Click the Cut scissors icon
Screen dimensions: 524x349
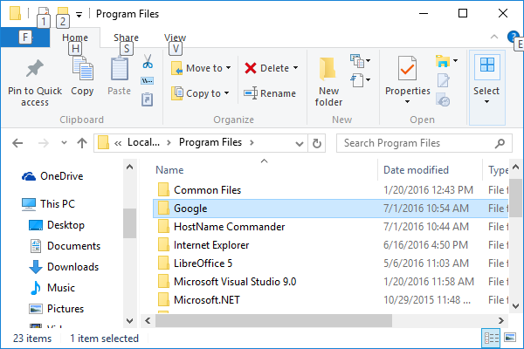click(x=148, y=61)
